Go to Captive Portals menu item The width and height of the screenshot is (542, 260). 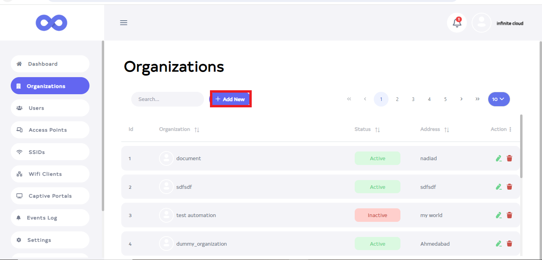[x=50, y=196]
